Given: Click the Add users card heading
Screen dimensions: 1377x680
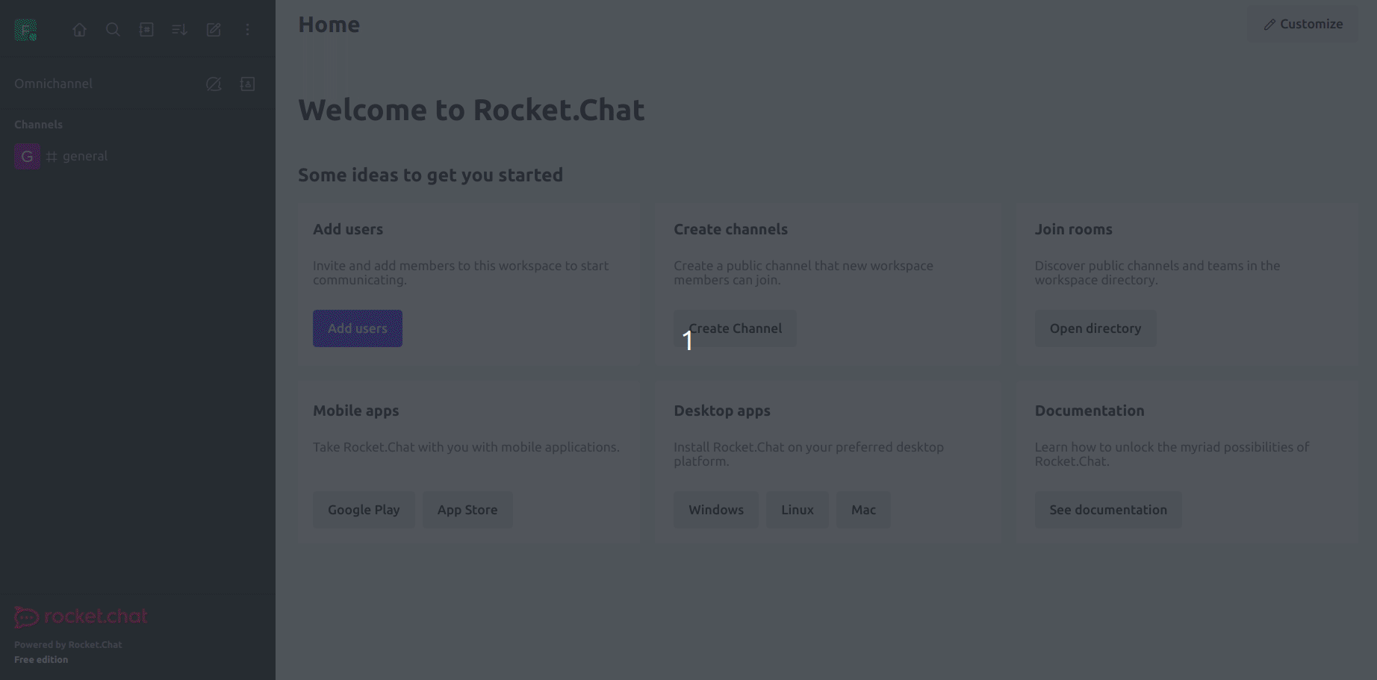Looking at the screenshot, I should (x=348, y=229).
